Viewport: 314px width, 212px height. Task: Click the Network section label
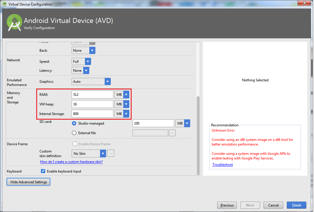click(x=13, y=60)
